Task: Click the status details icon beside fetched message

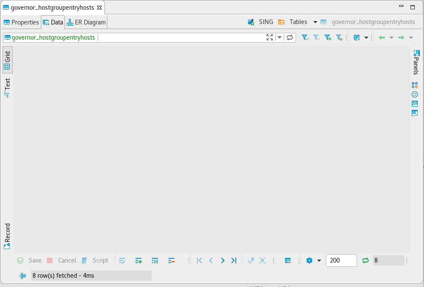Action: pos(23,276)
